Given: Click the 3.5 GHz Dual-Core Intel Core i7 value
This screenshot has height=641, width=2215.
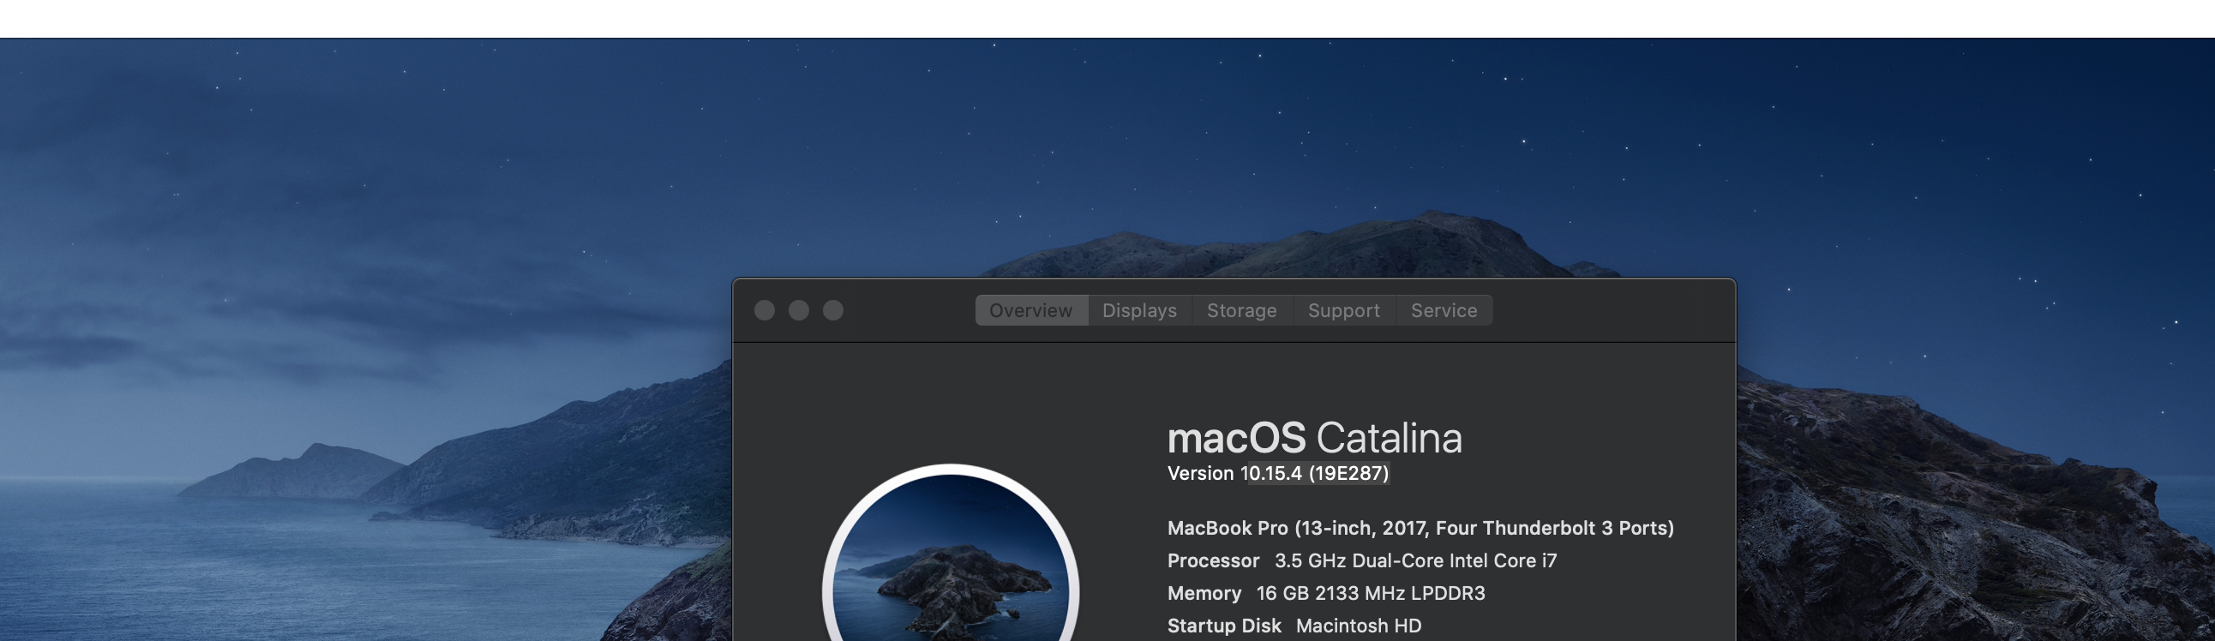Looking at the screenshot, I should (1415, 561).
